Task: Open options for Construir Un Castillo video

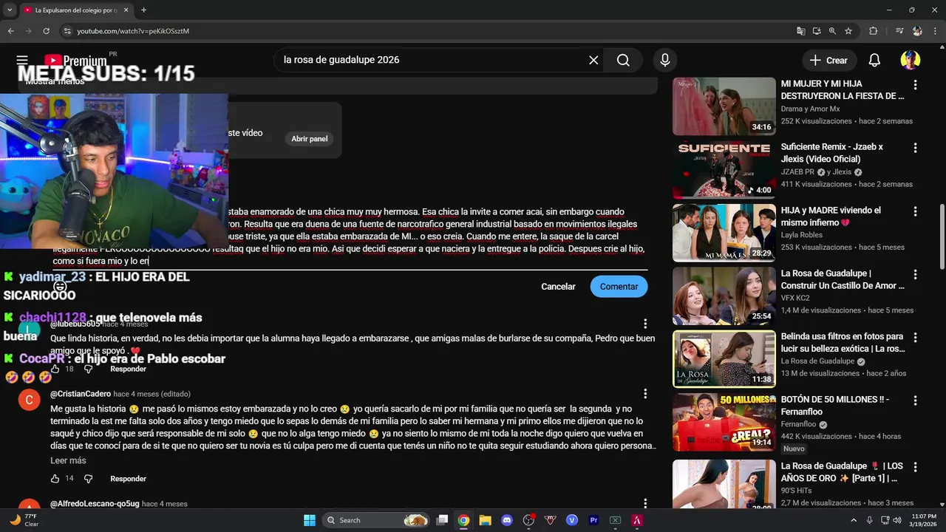Action: pos(915,275)
